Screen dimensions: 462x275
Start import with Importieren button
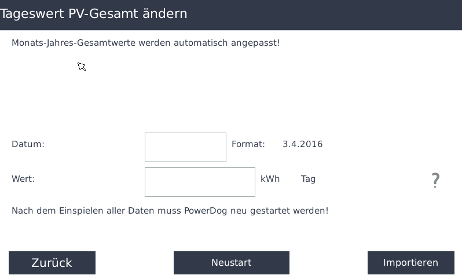coord(410,263)
